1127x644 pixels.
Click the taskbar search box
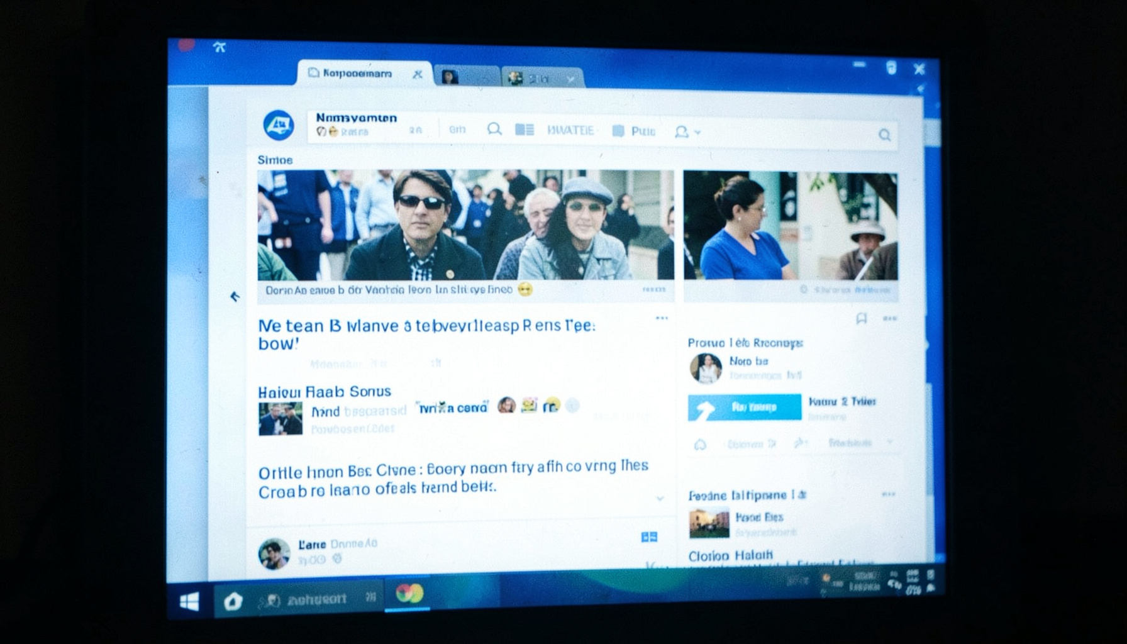click(318, 599)
